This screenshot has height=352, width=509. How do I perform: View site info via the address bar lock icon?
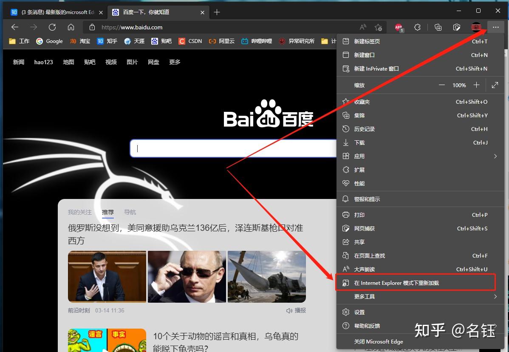point(92,27)
